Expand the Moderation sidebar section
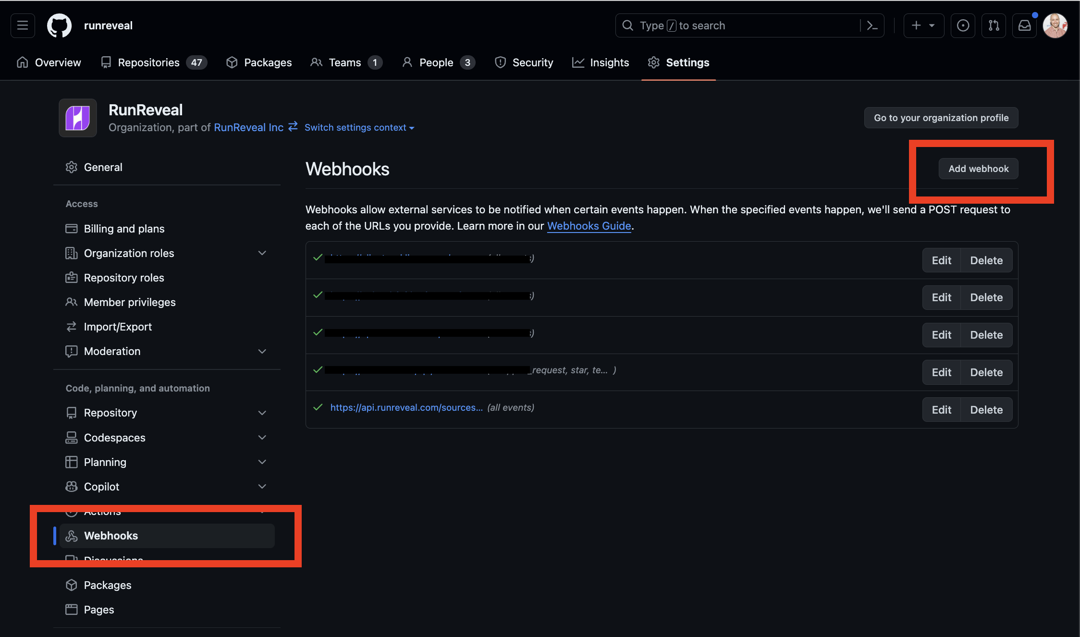This screenshot has width=1080, height=637. click(262, 351)
